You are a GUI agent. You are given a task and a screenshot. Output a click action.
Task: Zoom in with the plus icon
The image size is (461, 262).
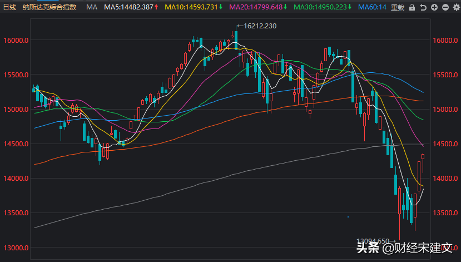click(x=434, y=7)
